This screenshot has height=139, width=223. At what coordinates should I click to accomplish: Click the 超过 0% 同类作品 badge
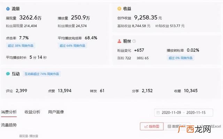(180, 58)
